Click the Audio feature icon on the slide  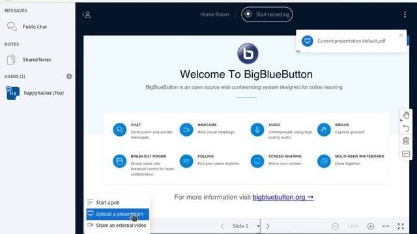coord(257,130)
